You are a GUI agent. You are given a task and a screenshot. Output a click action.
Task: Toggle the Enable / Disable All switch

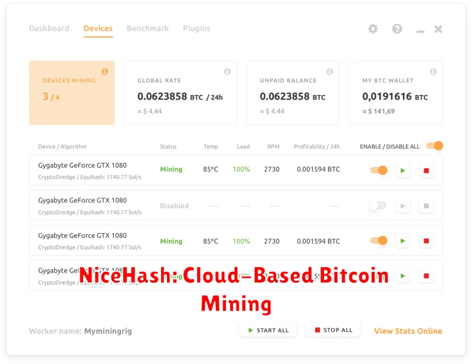pos(435,146)
